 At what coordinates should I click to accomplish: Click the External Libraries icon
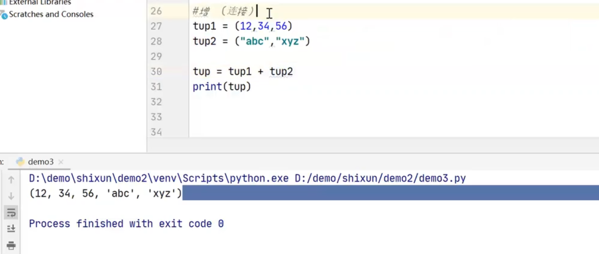click(4, 2)
